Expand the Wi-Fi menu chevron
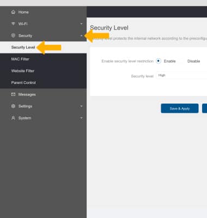The width and height of the screenshot is (207, 218). pos(81,24)
